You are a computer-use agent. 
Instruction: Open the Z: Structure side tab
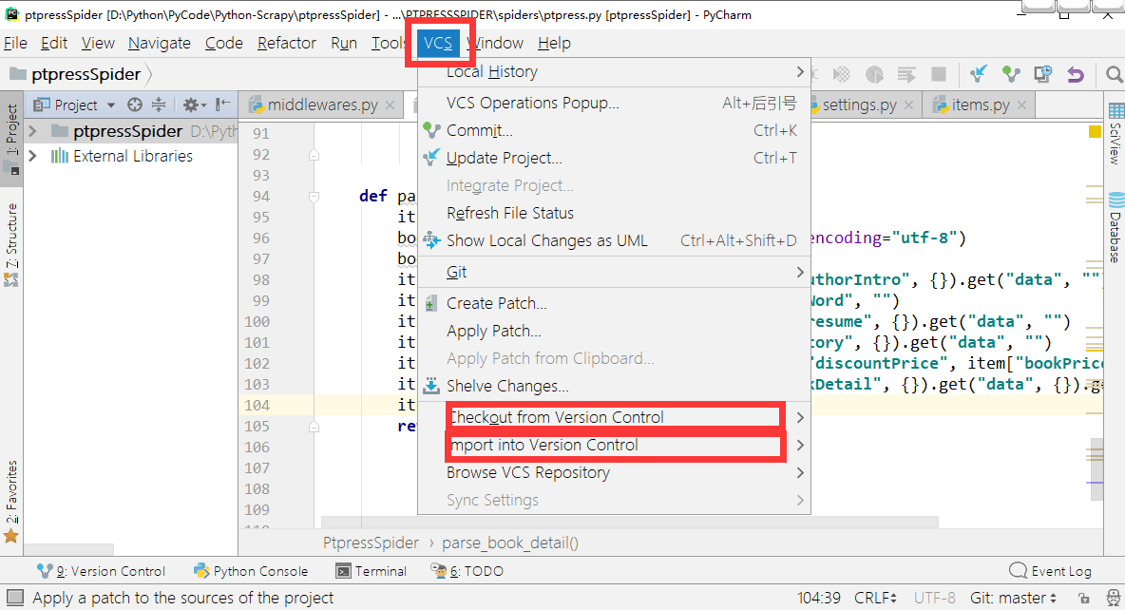click(11, 245)
